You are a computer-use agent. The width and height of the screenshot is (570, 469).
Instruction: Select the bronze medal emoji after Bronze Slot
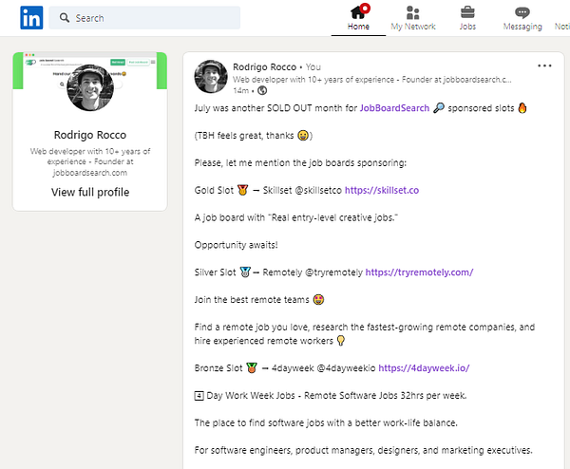[x=252, y=367]
